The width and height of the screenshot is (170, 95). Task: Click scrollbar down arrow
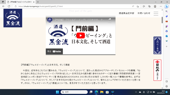162,88
